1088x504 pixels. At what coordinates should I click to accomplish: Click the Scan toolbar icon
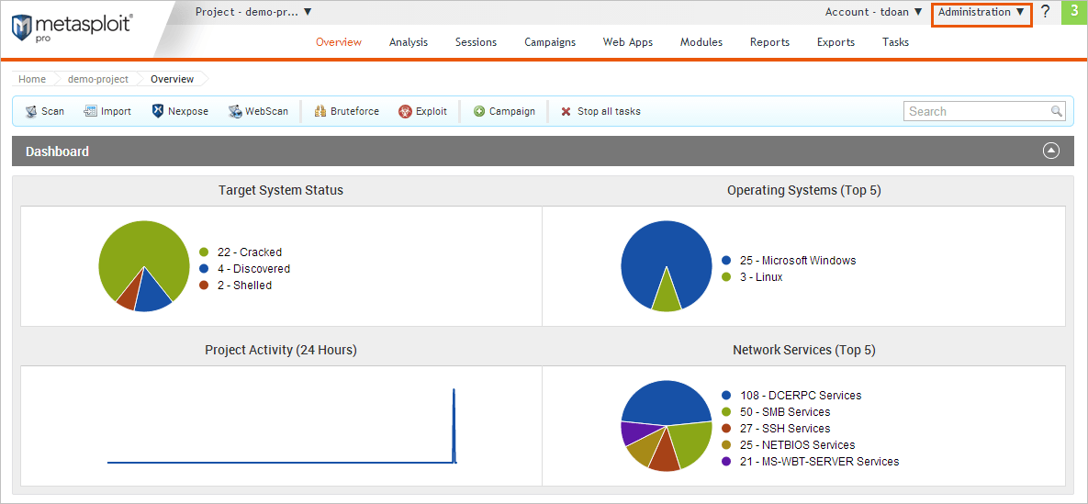(x=31, y=111)
